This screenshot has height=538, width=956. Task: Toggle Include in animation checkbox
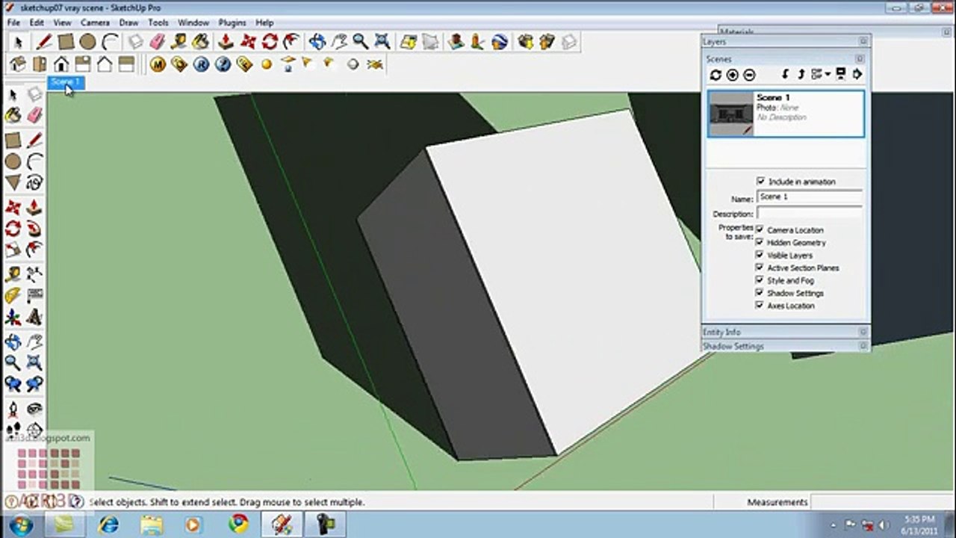coord(760,182)
